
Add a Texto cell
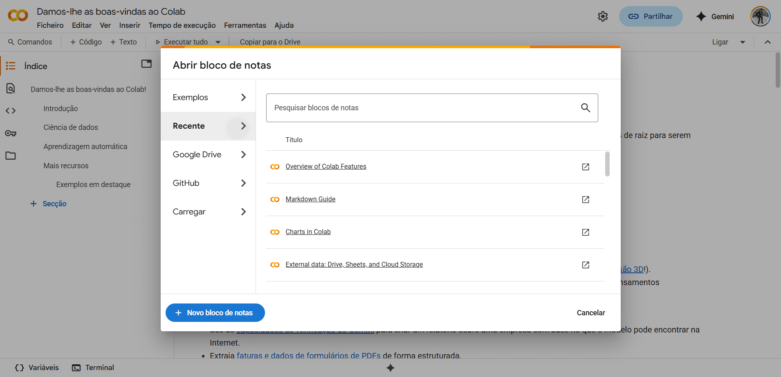pyautogui.click(x=123, y=42)
